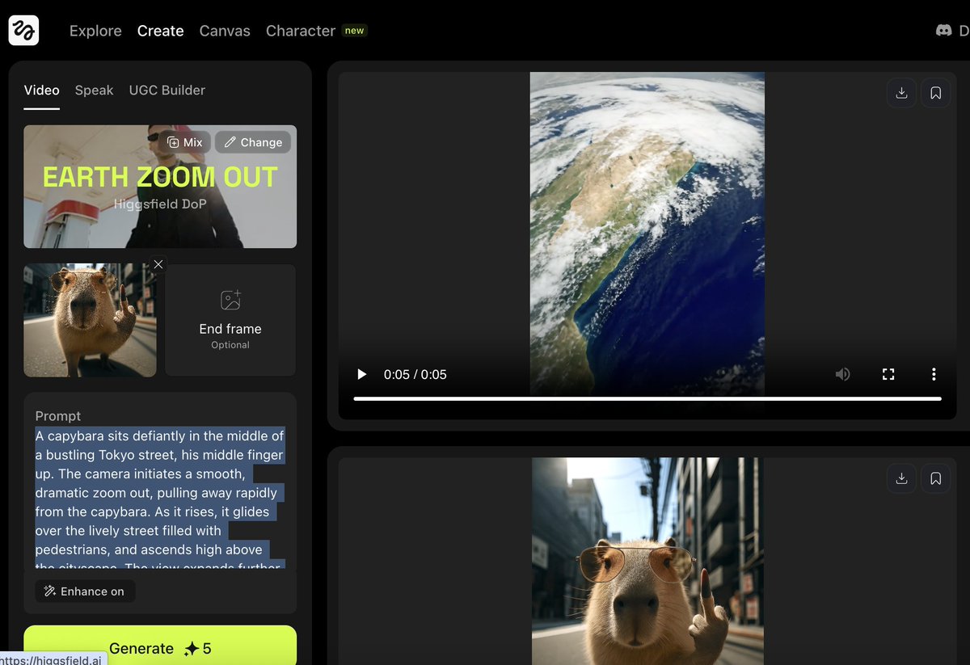Image resolution: width=970 pixels, height=665 pixels.
Task: Go to the Canvas section
Action: click(x=225, y=31)
